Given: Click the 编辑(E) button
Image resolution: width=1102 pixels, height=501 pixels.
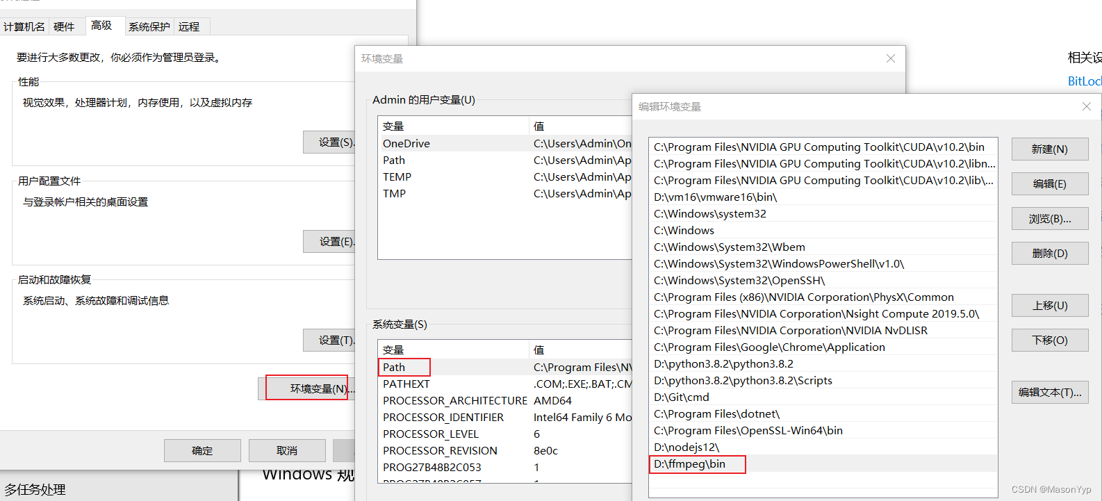Looking at the screenshot, I should [x=1050, y=183].
